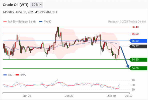Click the MA 20 + Bollinger Bands pink swatch
Viewport: 148px width, 100px height.
tap(5, 22)
